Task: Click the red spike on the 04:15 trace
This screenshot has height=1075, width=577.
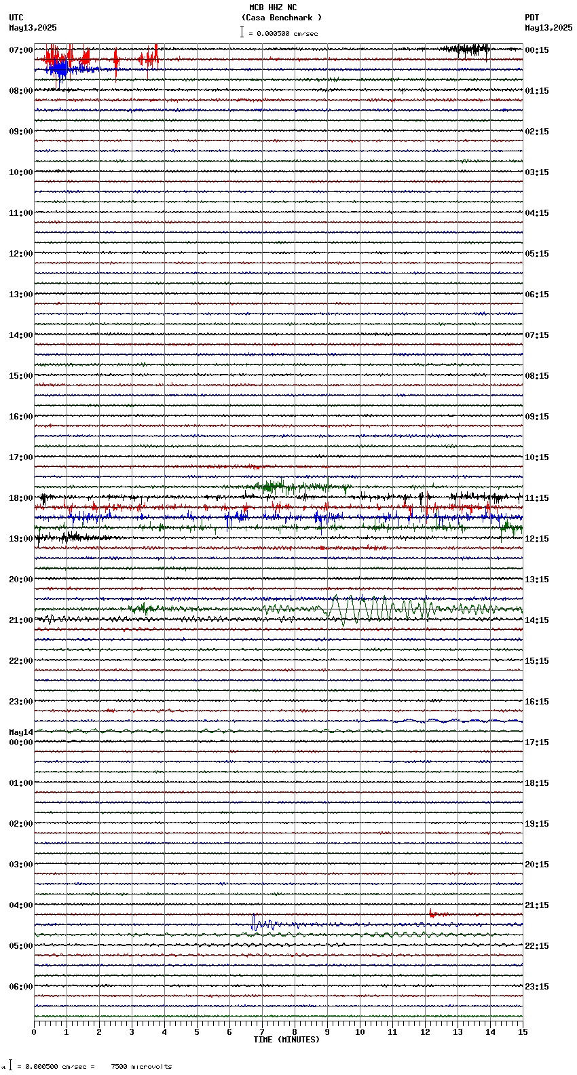Action: click(x=432, y=913)
